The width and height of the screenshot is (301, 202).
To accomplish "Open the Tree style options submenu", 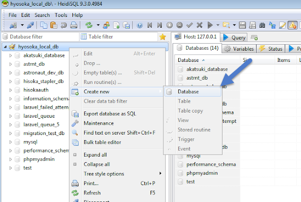I will [x=117, y=174].
